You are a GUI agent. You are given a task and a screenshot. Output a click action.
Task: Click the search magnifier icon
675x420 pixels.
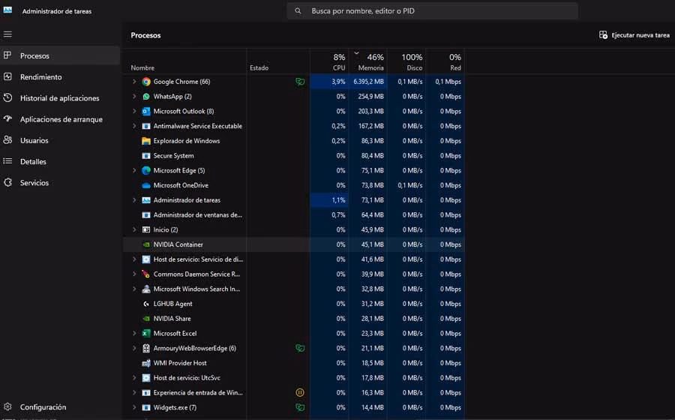point(298,11)
